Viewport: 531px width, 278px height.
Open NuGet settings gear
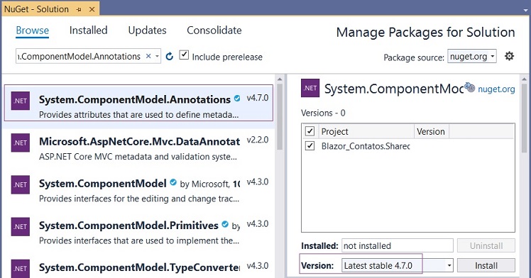click(509, 56)
